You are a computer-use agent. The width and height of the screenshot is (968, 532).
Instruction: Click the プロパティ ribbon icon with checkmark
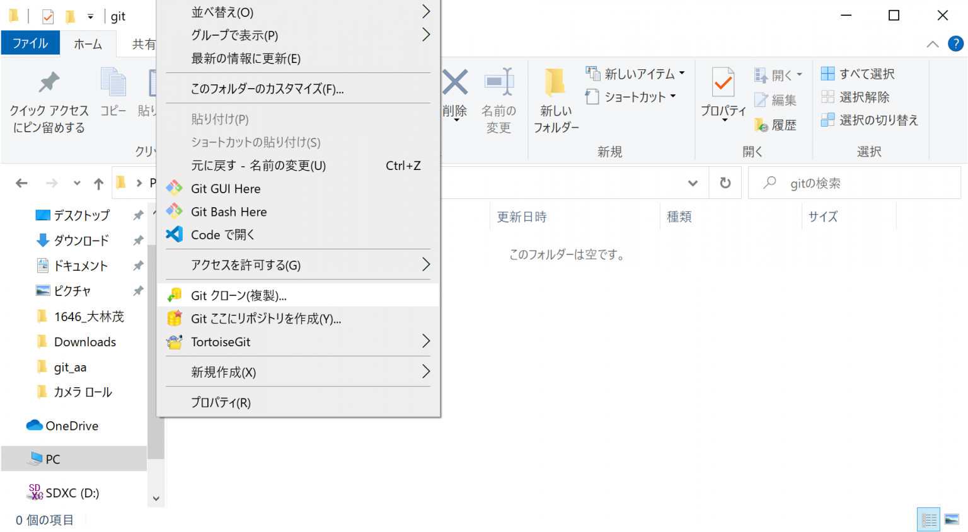click(x=723, y=83)
